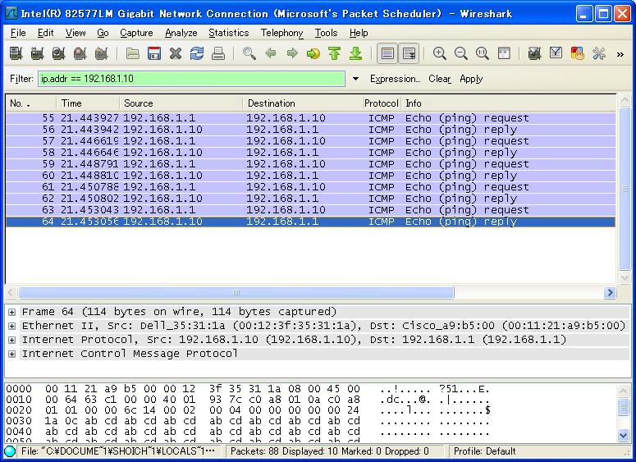
Task: Show more toolbar items chevron
Action: click(620, 54)
